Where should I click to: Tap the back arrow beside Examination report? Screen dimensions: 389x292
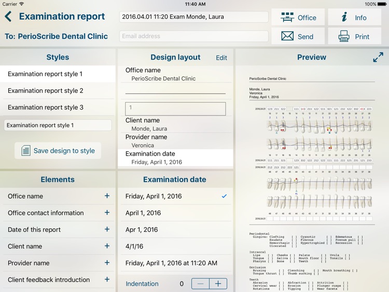(8, 17)
